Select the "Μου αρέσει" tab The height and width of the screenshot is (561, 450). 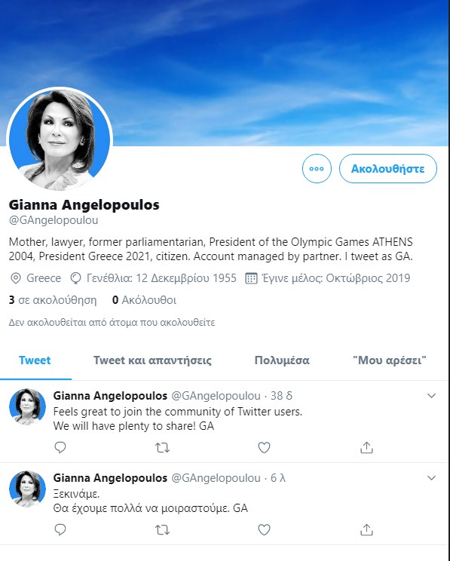point(390,360)
